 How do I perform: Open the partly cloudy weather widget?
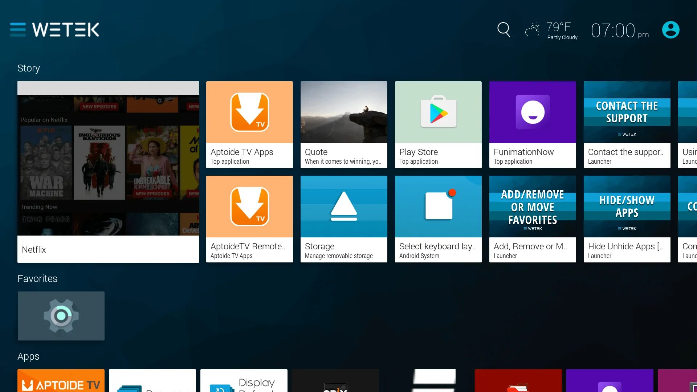[551, 31]
